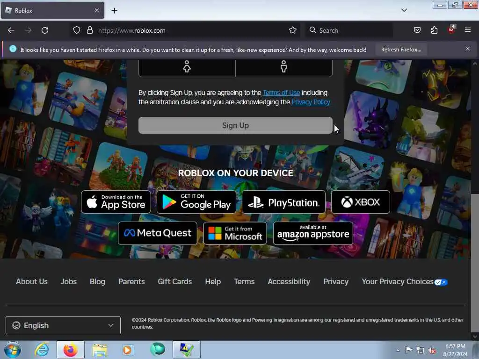The height and width of the screenshot is (359, 479).
Task: Open the tracking protection shield icon
Action: (x=77, y=30)
